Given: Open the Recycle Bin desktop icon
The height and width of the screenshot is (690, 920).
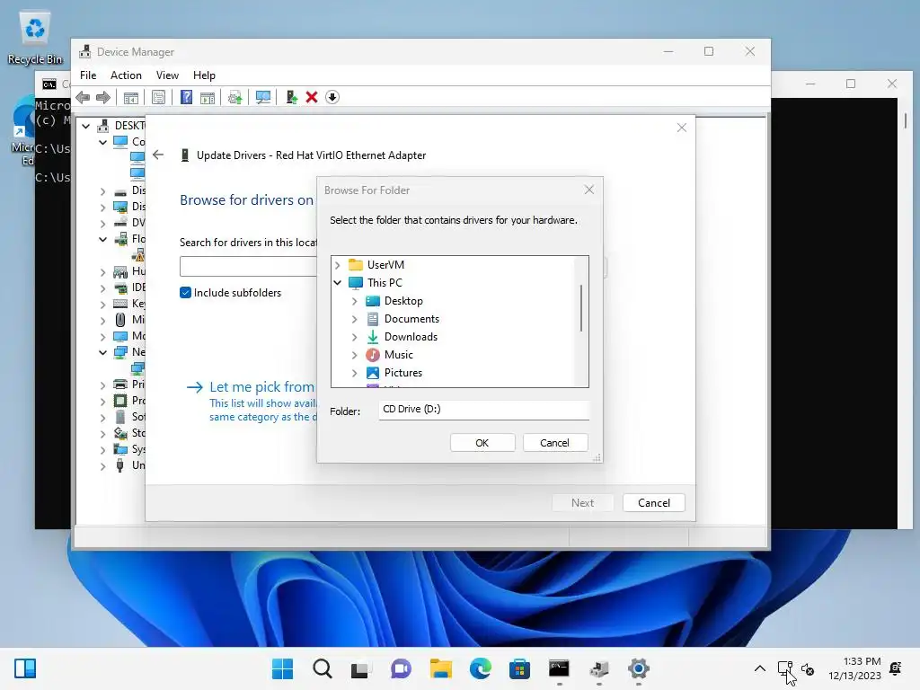Looking at the screenshot, I should click(35, 38).
